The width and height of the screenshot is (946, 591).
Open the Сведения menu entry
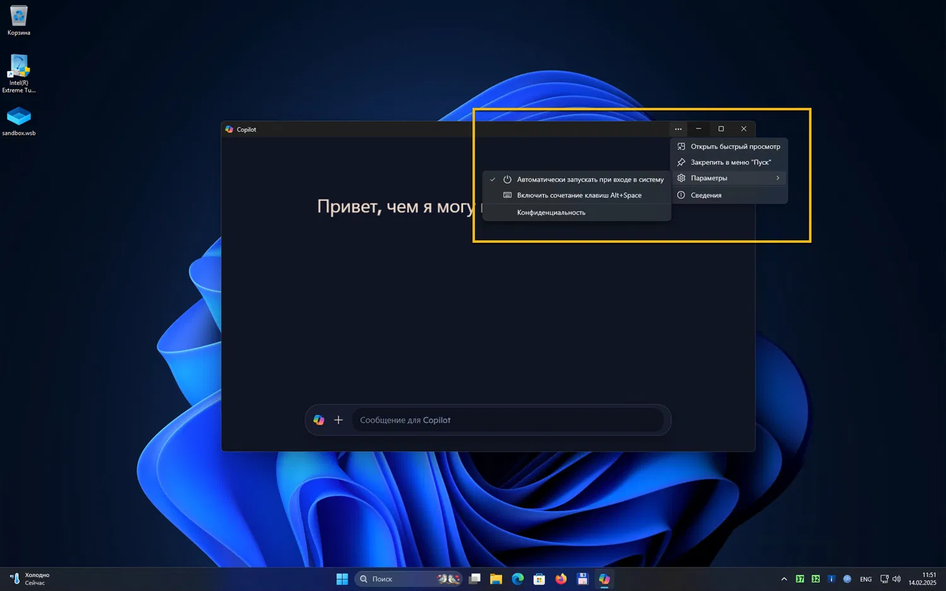pos(729,195)
